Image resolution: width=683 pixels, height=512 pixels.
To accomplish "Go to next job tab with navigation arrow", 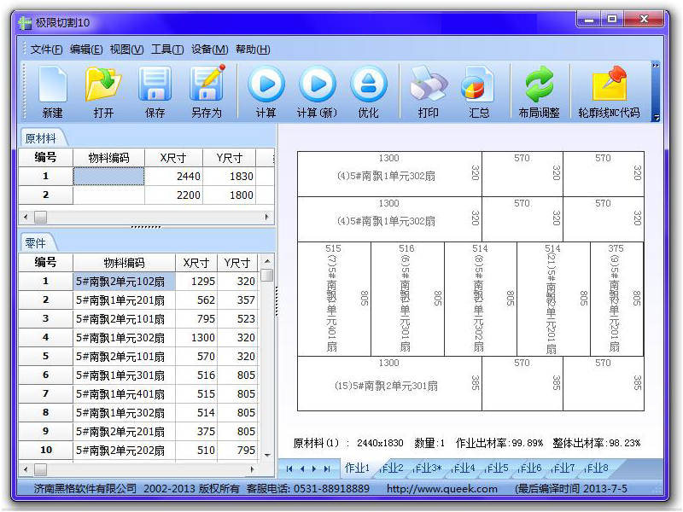I will [314, 468].
